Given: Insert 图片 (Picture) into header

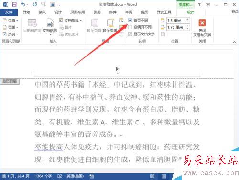Looking at the screenshot, I should pyautogui.click(x=65, y=27).
